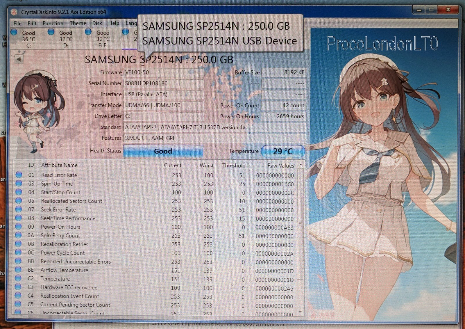
Task: Open the Function menu
Action: 53,24
